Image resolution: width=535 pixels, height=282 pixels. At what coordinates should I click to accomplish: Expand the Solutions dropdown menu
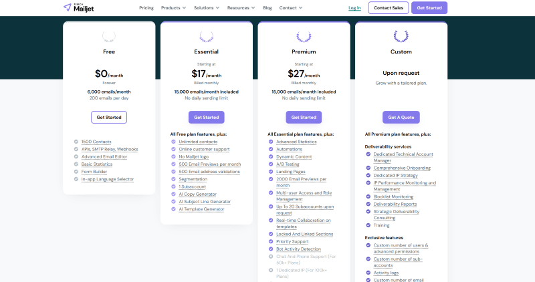(x=207, y=8)
